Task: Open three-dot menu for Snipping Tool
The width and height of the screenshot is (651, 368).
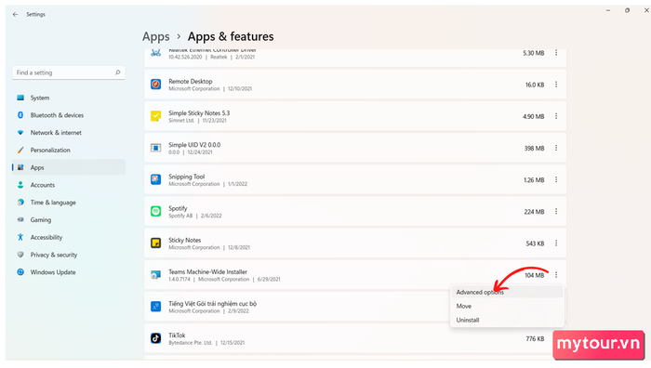Action: 556,180
